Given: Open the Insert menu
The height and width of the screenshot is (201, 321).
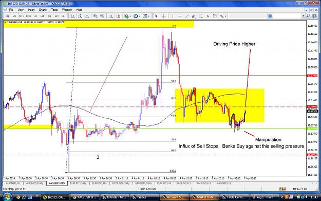Looking at the screenshot, I should [x=31, y=10].
